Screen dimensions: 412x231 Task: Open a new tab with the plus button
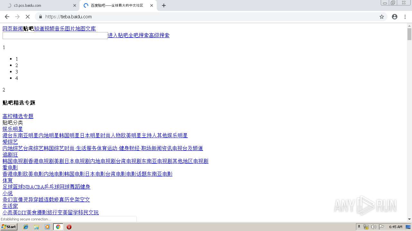164,5
